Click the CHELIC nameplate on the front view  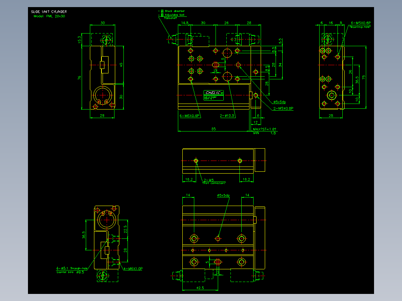click(214, 95)
